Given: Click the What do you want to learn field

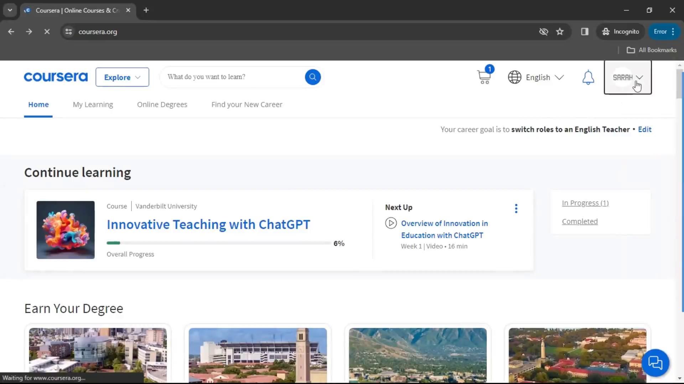Looking at the screenshot, I should point(232,77).
